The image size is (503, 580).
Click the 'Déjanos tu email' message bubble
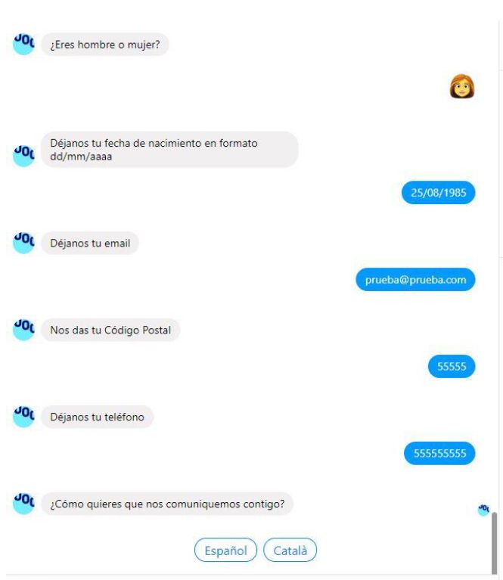click(90, 243)
